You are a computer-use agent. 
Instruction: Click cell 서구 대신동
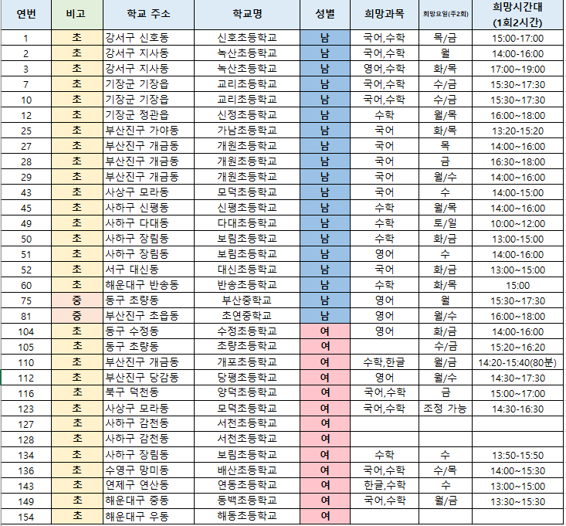(148, 270)
